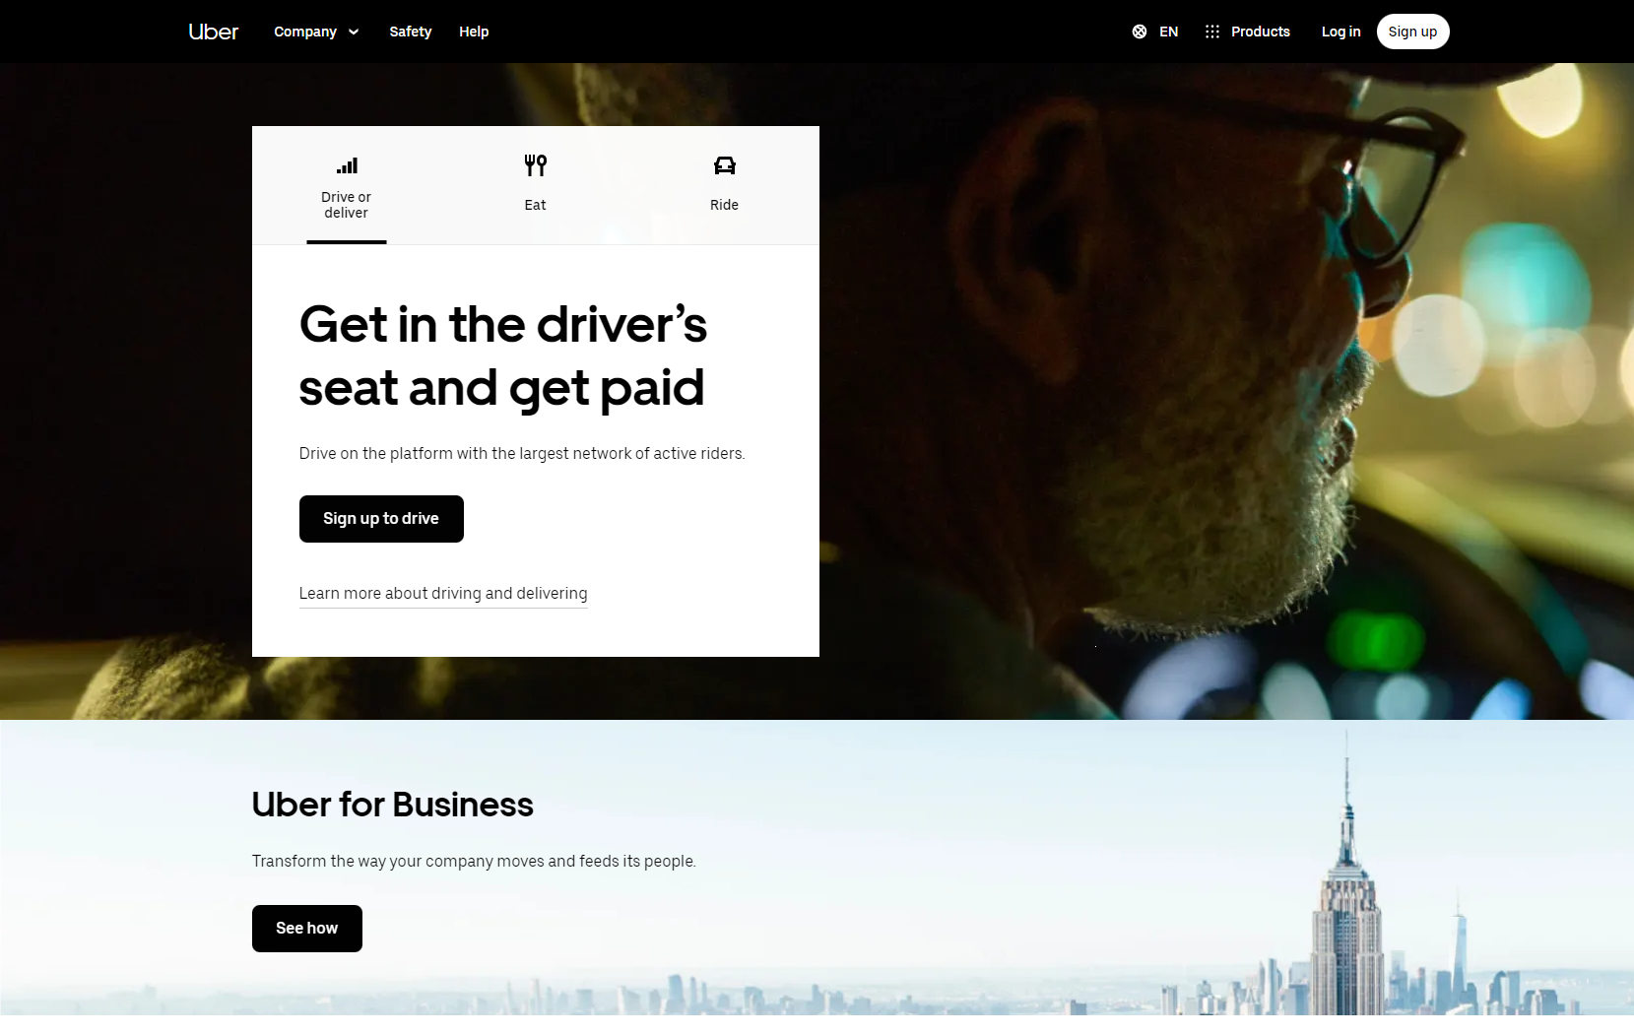Click the Sign up to drive button
Viewport: 1634px width, 1034px height.
[x=381, y=519]
